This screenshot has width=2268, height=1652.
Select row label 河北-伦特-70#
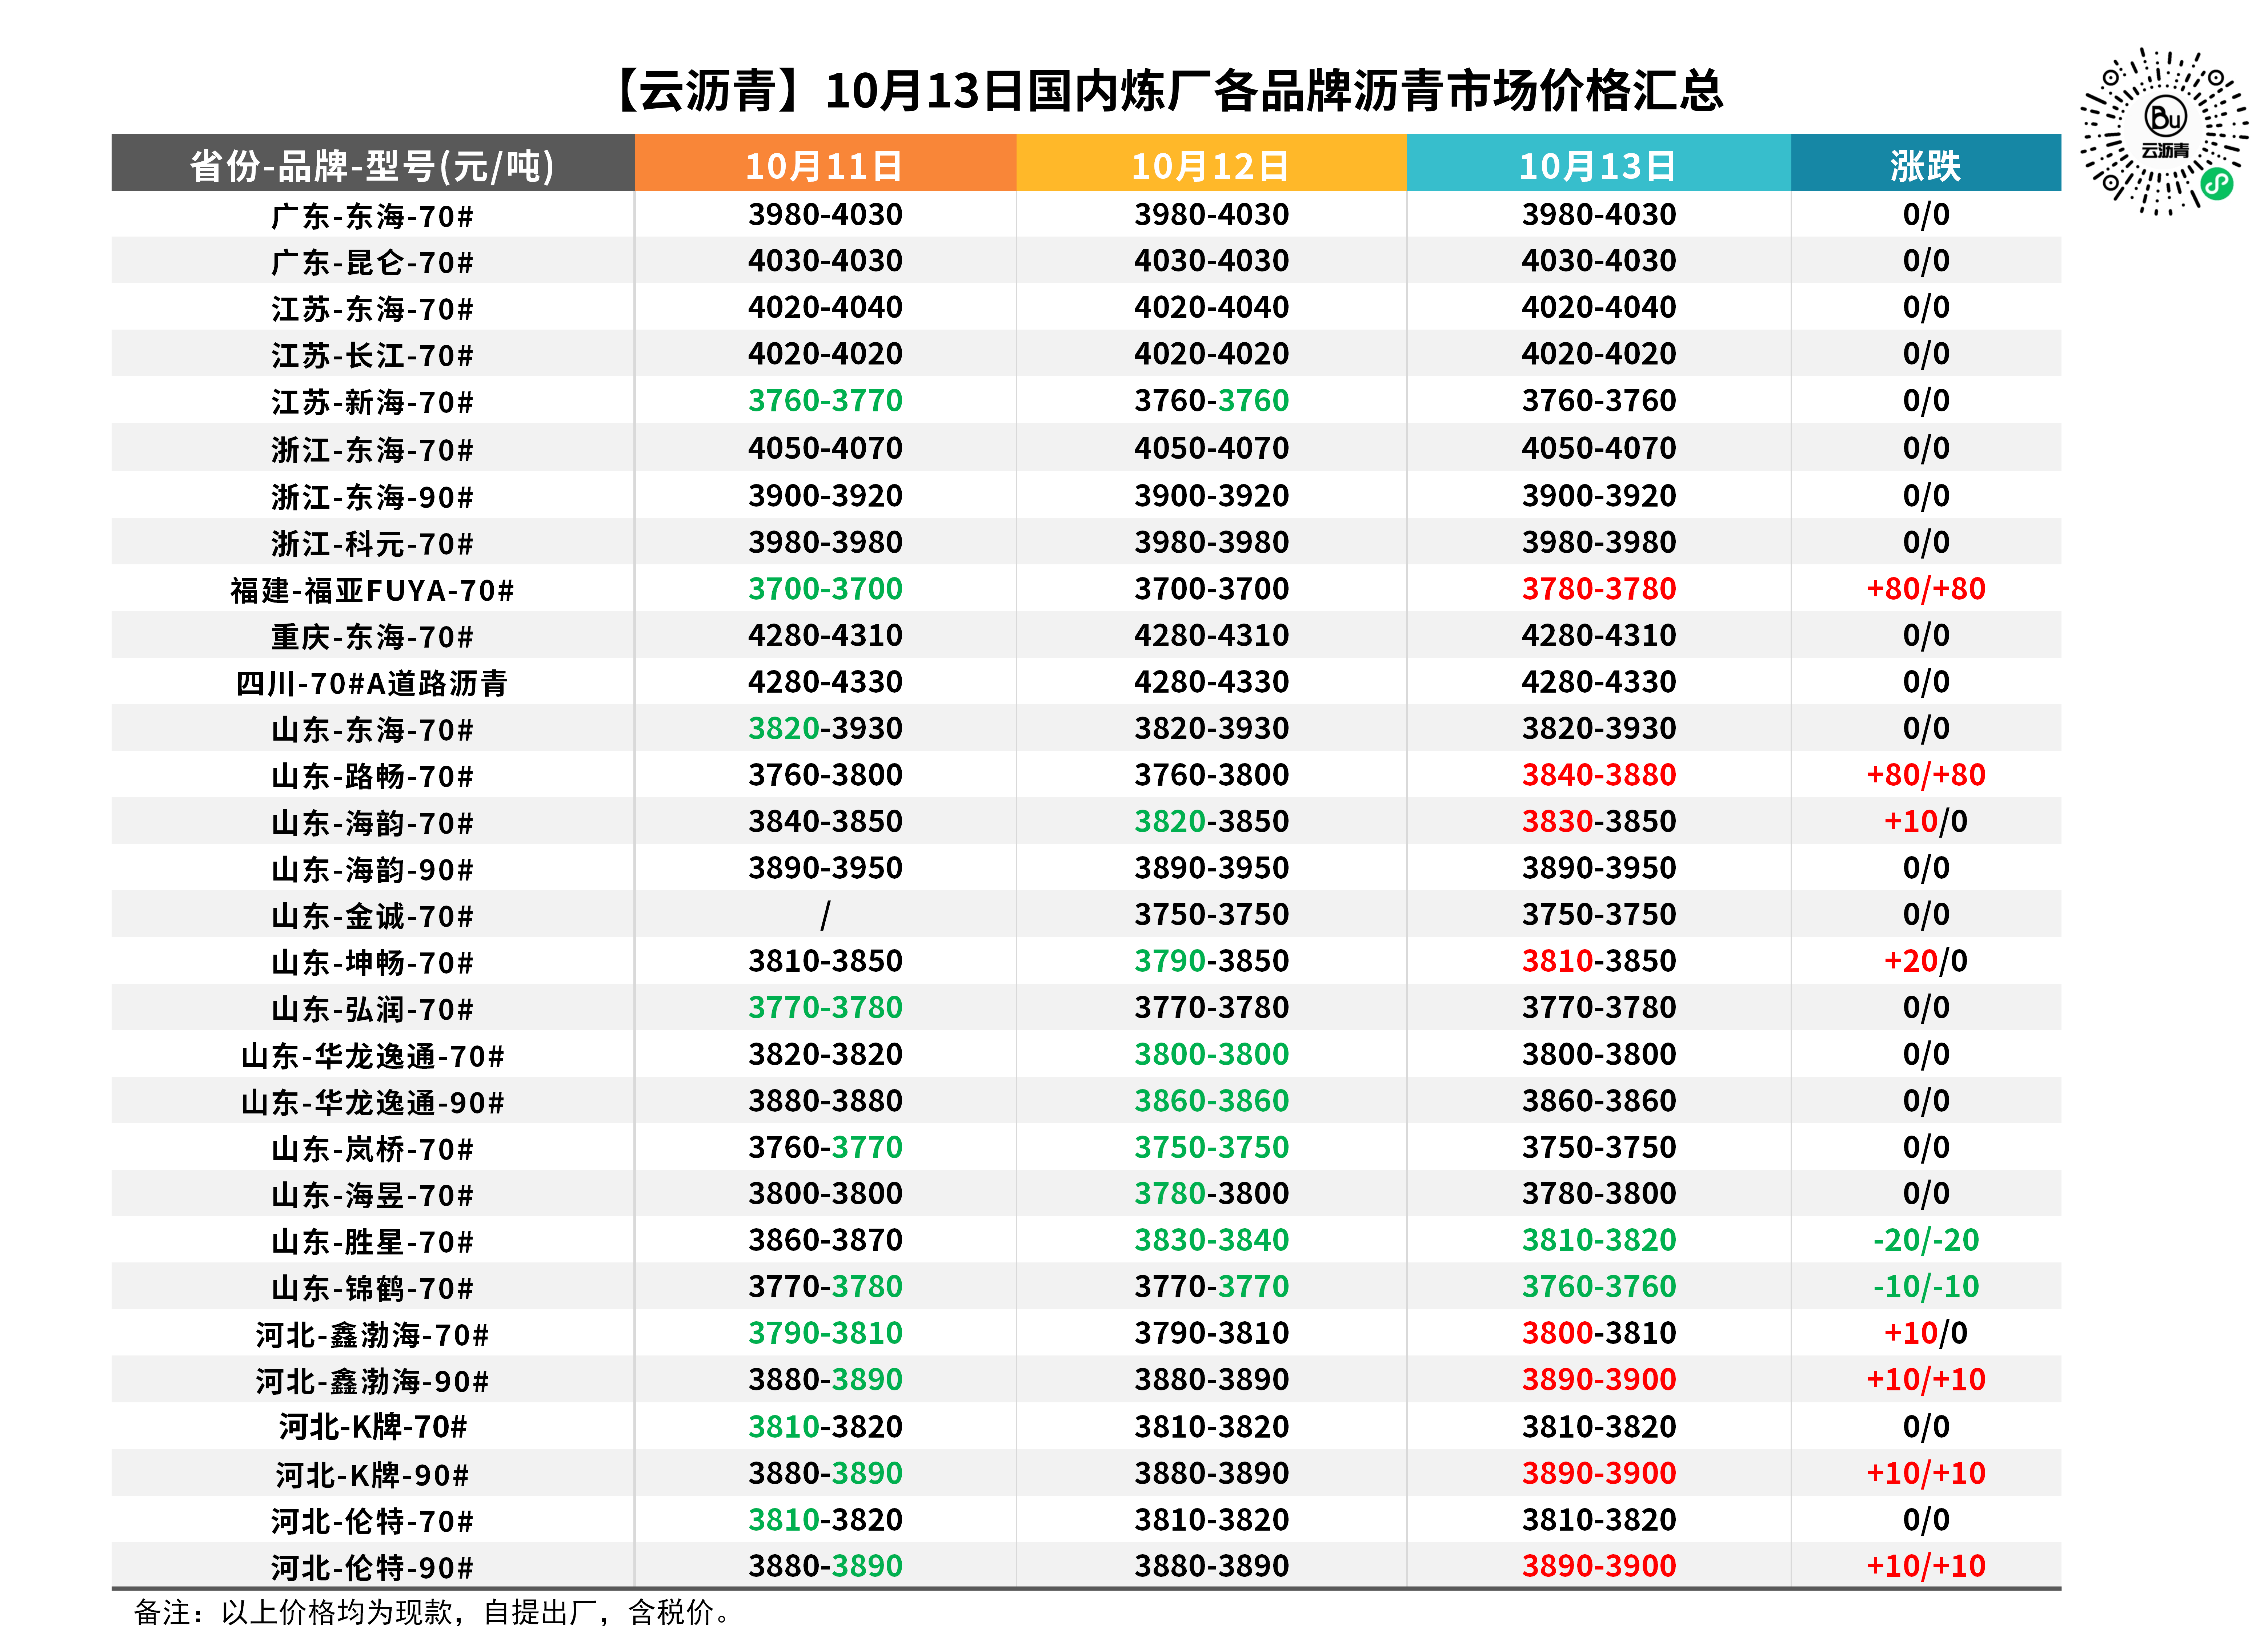pyautogui.click(x=372, y=1521)
